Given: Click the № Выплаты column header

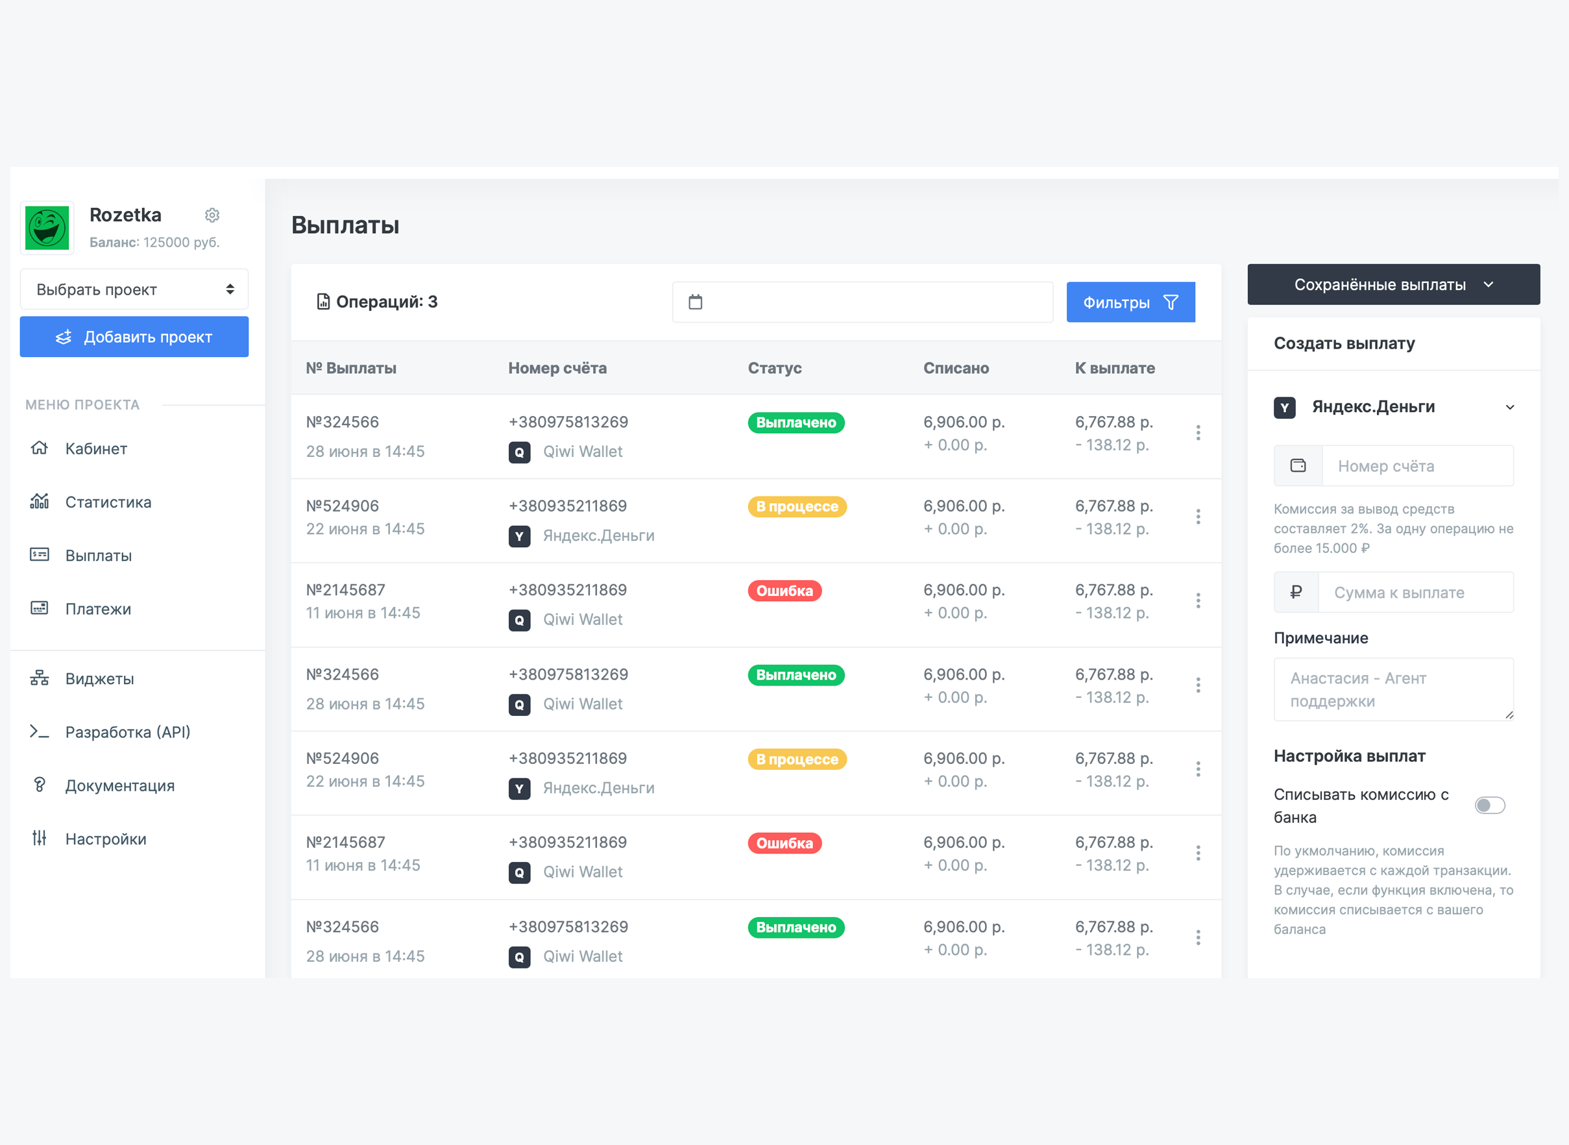Looking at the screenshot, I should (x=351, y=368).
